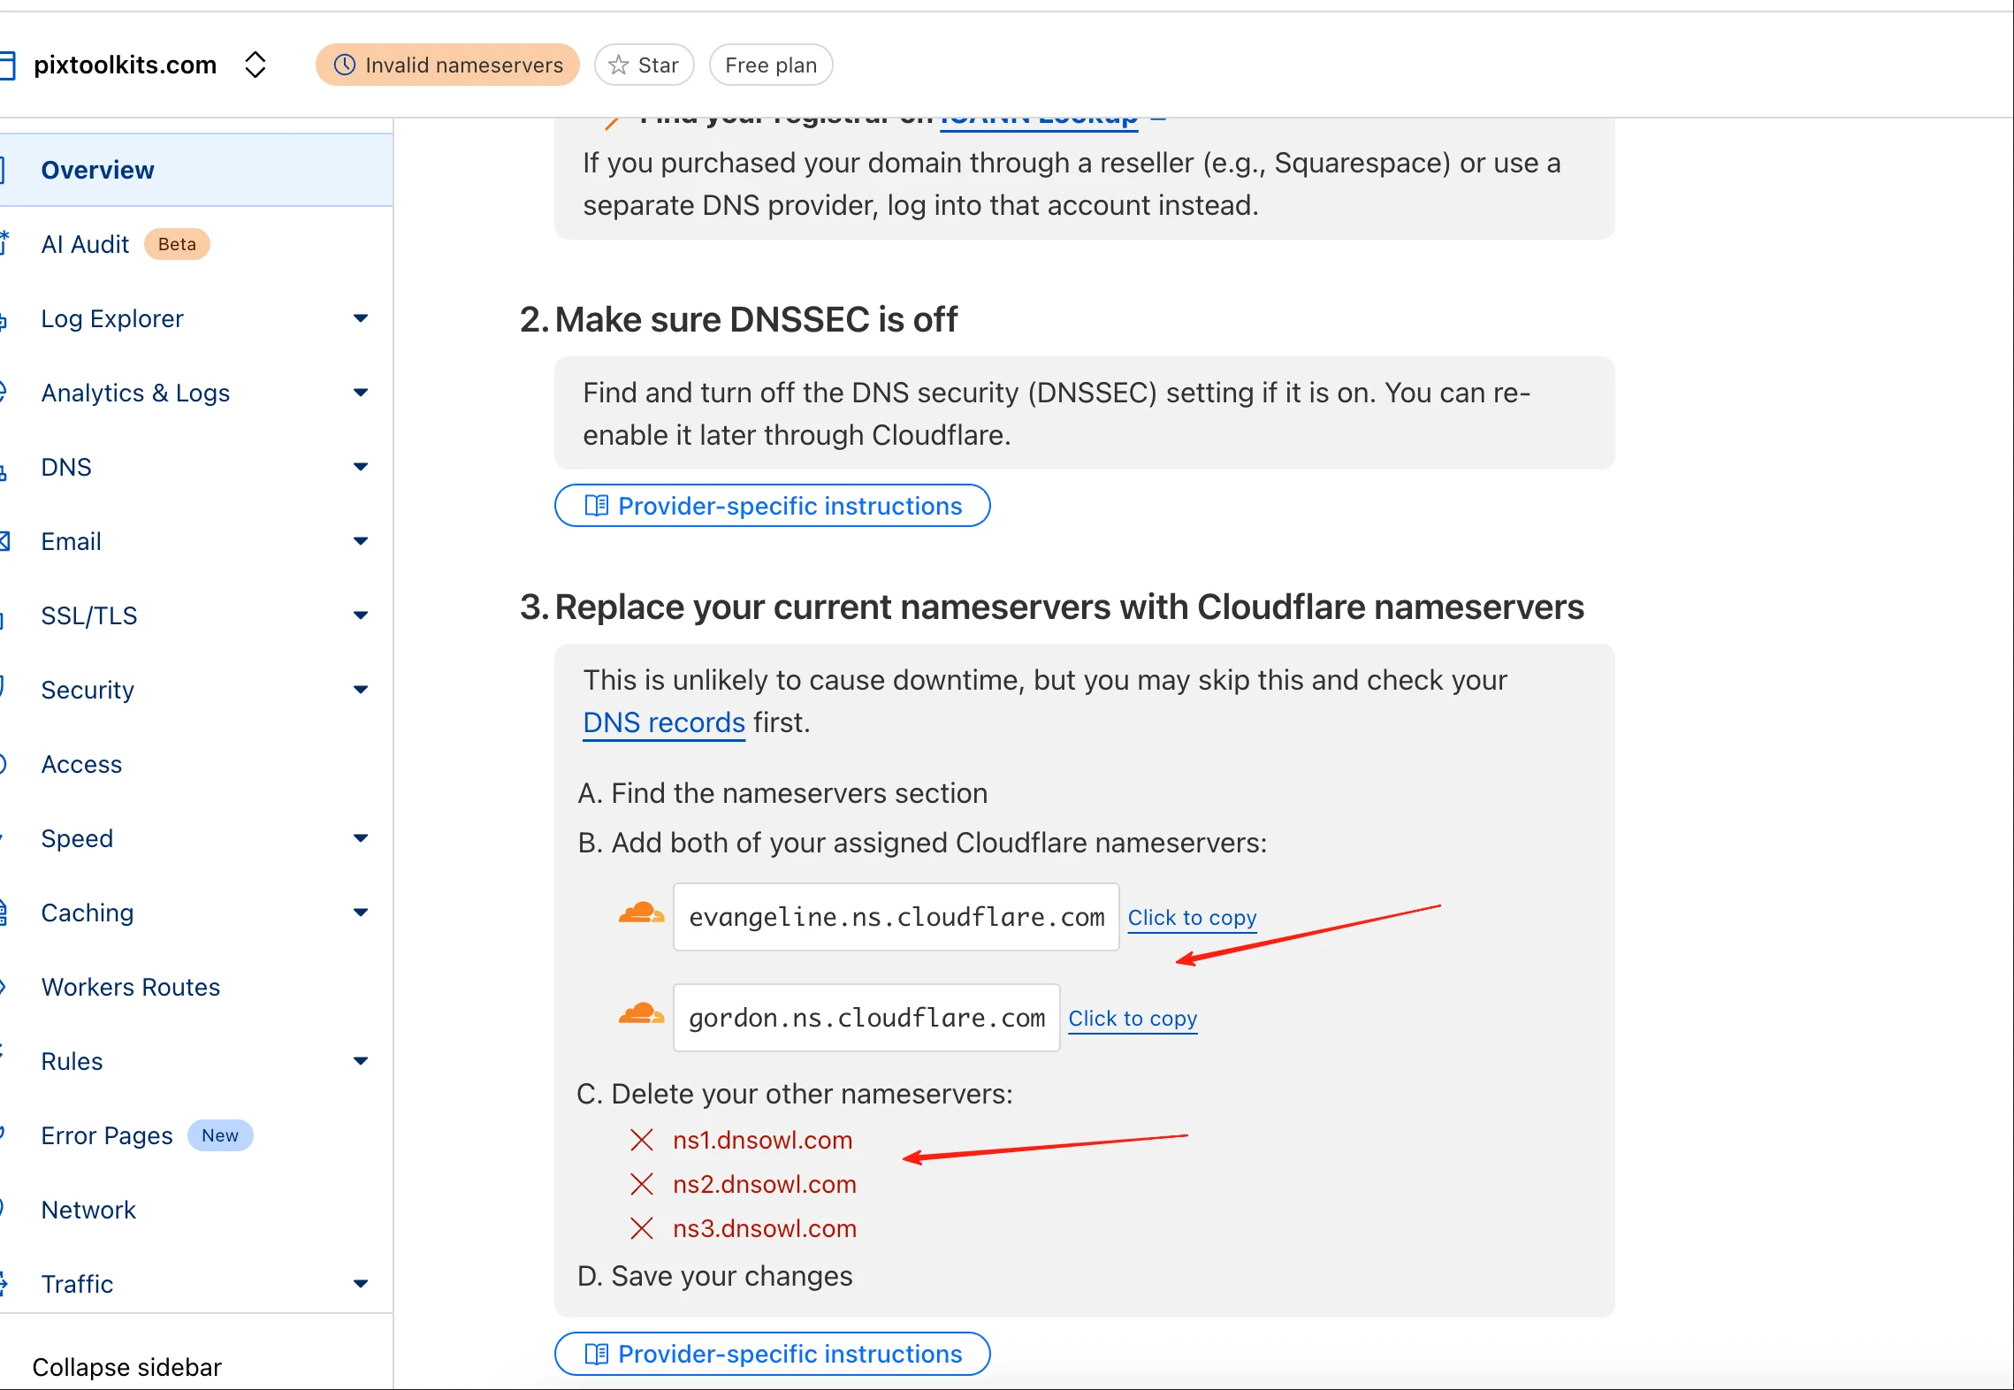The height and width of the screenshot is (1390, 2014).
Task: Open AI Audit in the sidebar
Action: [85, 244]
